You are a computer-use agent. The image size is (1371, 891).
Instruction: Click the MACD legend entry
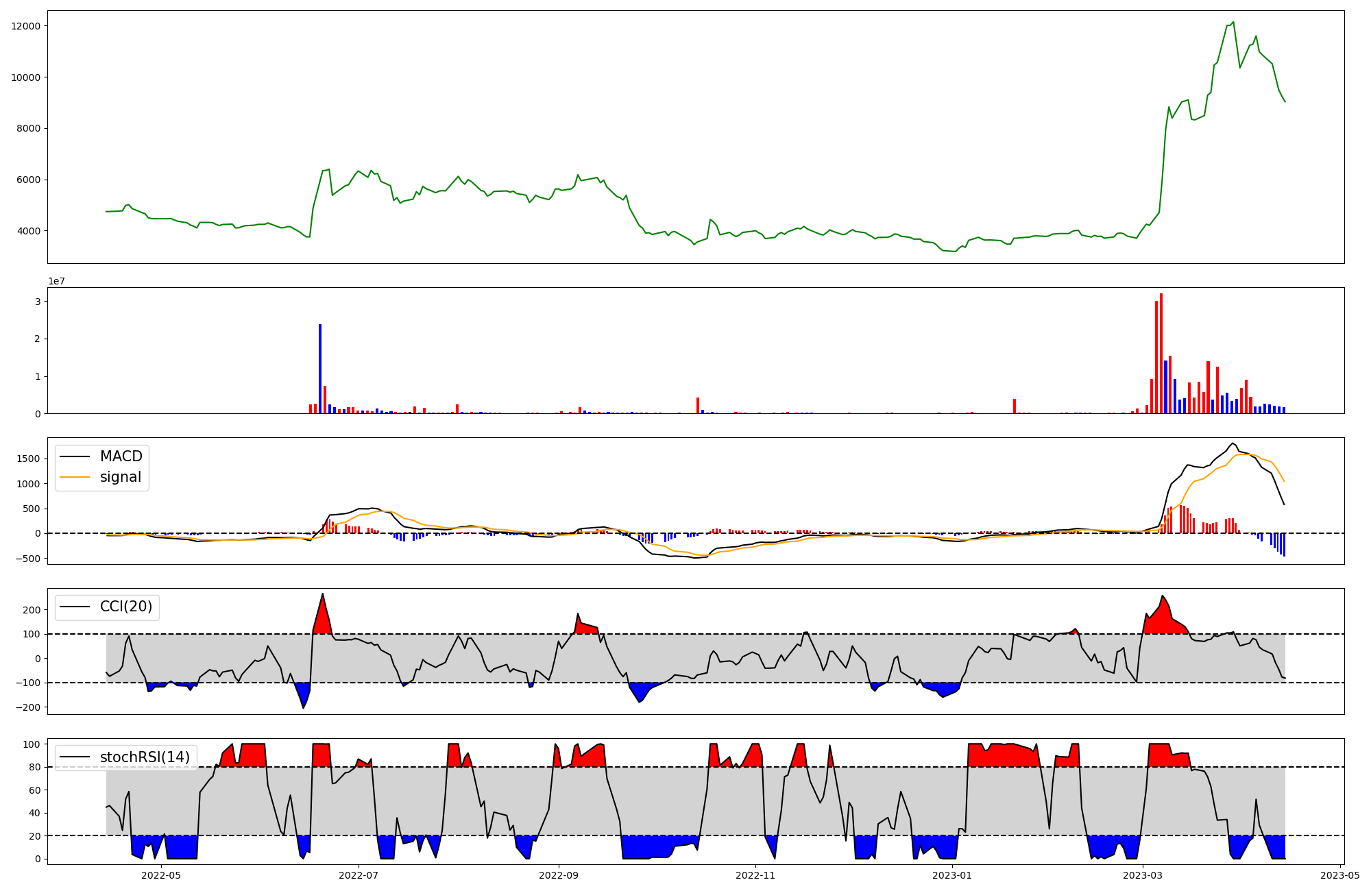point(121,456)
